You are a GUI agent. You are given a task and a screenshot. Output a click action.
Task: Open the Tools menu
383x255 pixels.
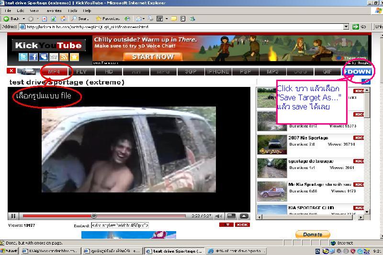click(x=72, y=11)
